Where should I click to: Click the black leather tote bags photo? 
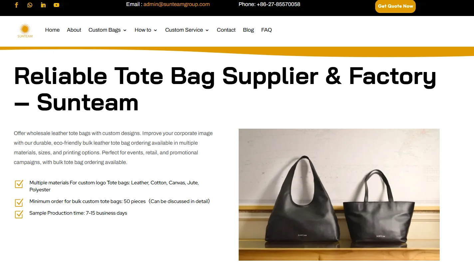pyautogui.click(x=339, y=195)
